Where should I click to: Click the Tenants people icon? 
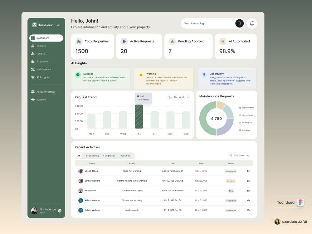pyautogui.click(x=33, y=54)
